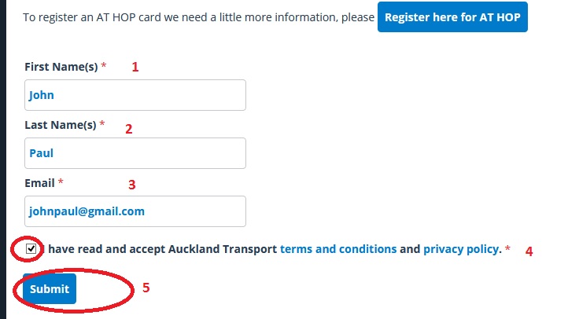Click the red asterisk beside First Name(s)
Screen dimensions: 568x319
point(104,67)
